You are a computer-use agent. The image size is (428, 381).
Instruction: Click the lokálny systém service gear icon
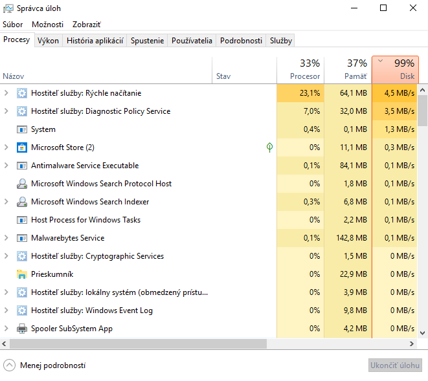pyautogui.click(x=22, y=292)
